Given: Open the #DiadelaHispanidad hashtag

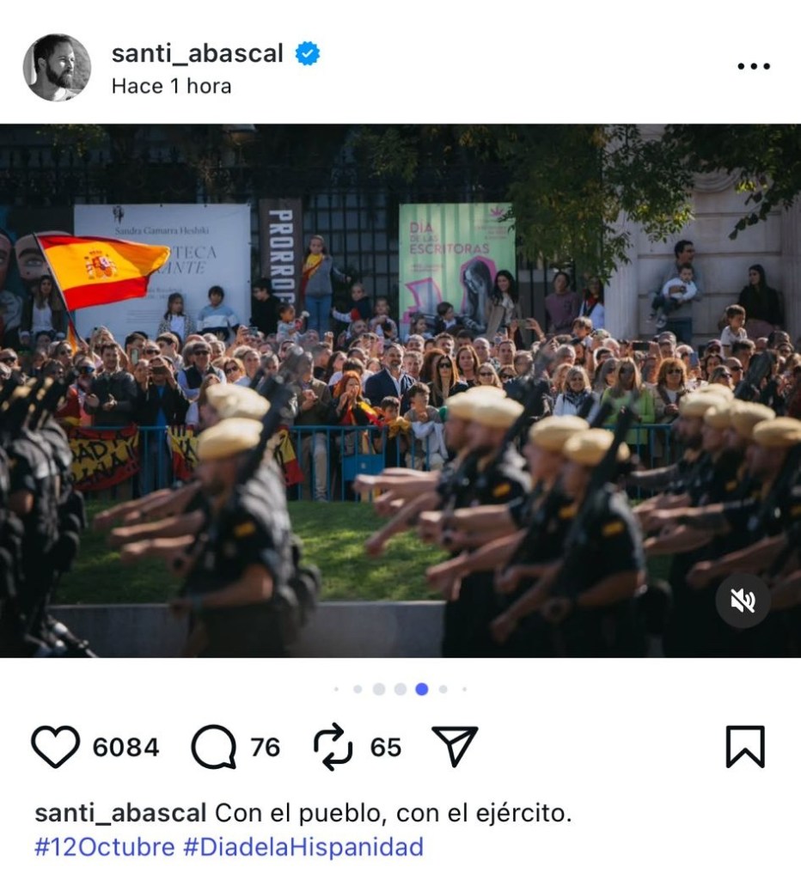Looking at the screenshot, I should point(303,846).
